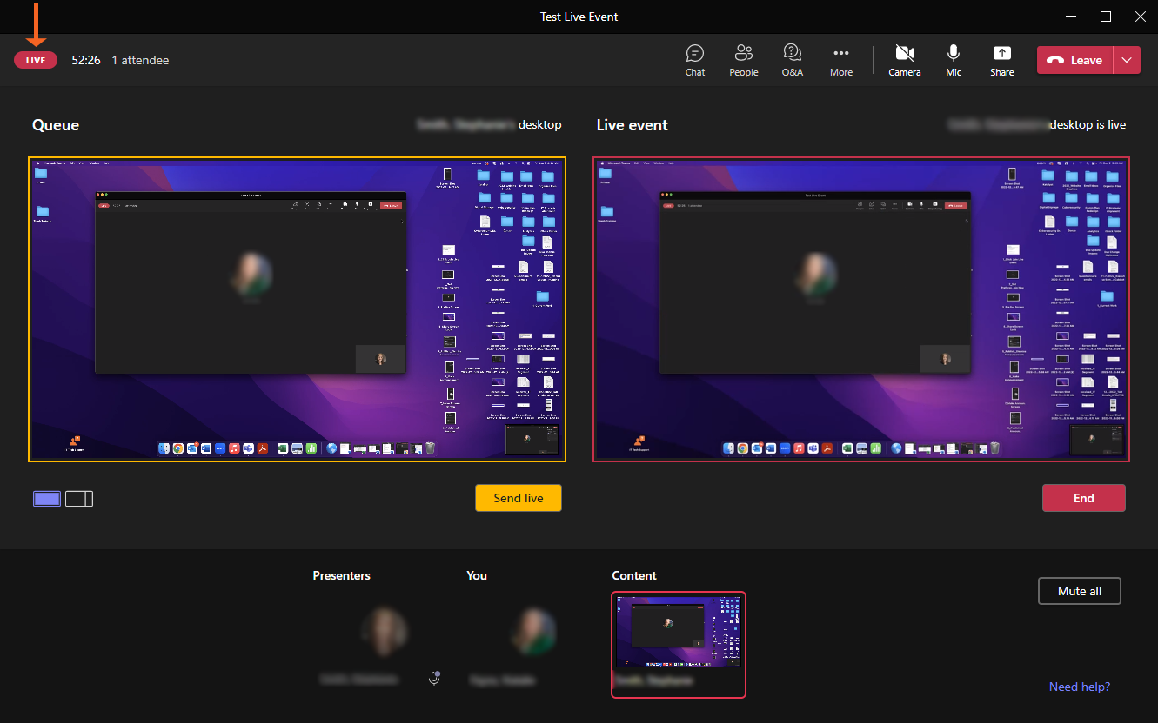Click Mute all button
Viewport: 1158px width, 723px height.
coord(1079,591)
